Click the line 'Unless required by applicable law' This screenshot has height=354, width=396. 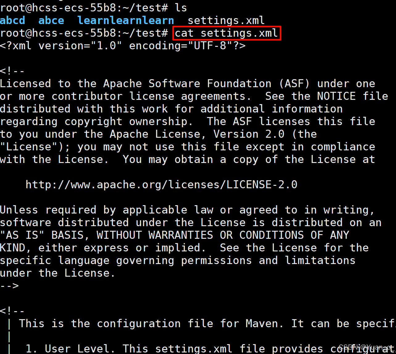pos(188,210)
